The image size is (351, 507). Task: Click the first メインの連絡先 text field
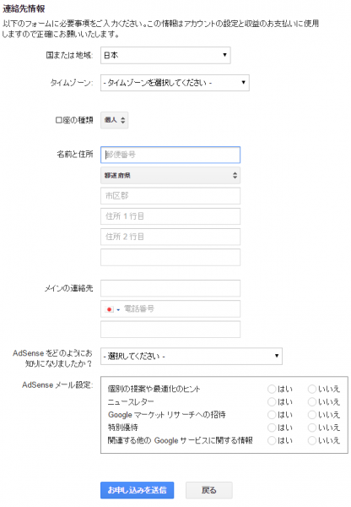pos(170,288)
